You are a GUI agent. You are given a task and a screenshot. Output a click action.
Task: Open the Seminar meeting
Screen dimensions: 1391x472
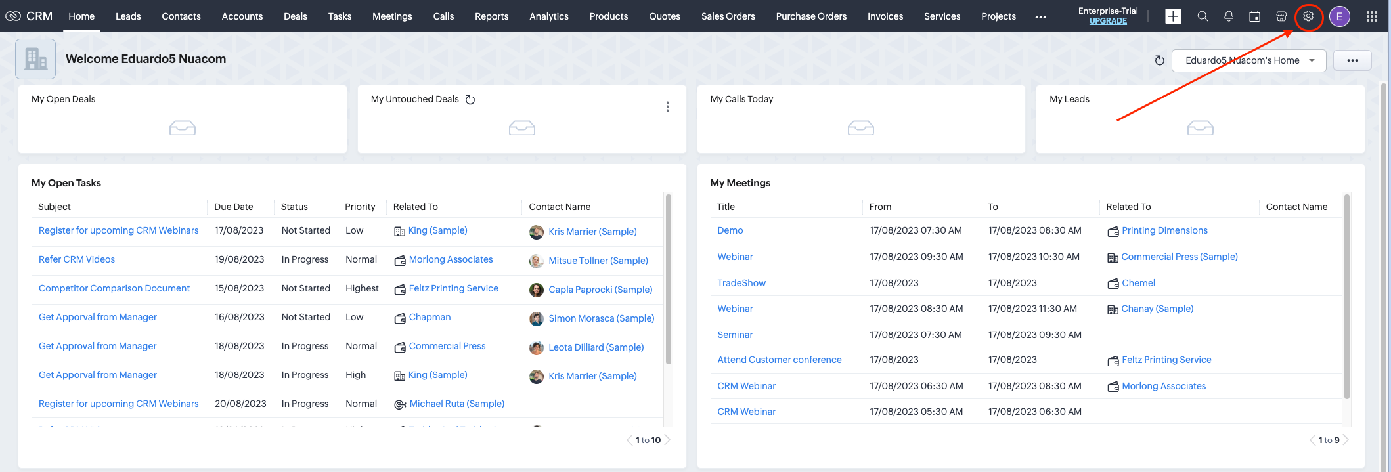pyautogui.click(x=735, y=335)
